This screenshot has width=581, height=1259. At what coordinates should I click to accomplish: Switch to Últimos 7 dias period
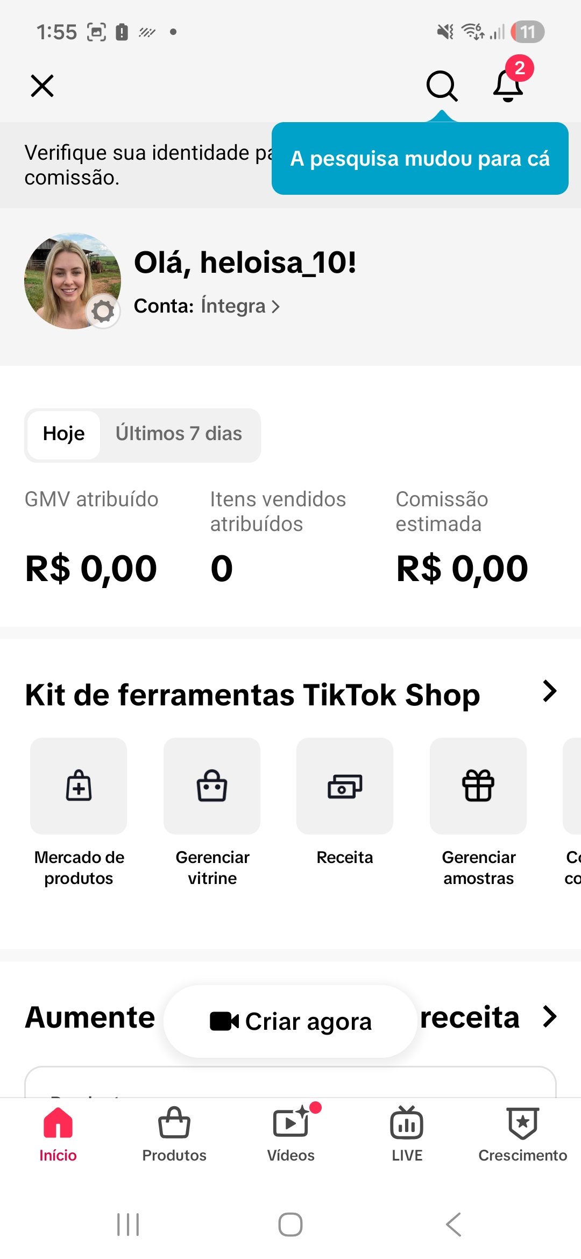(179, 434)
